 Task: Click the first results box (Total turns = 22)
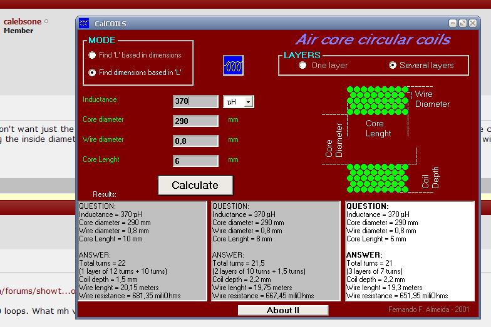(x=142, y=251)
